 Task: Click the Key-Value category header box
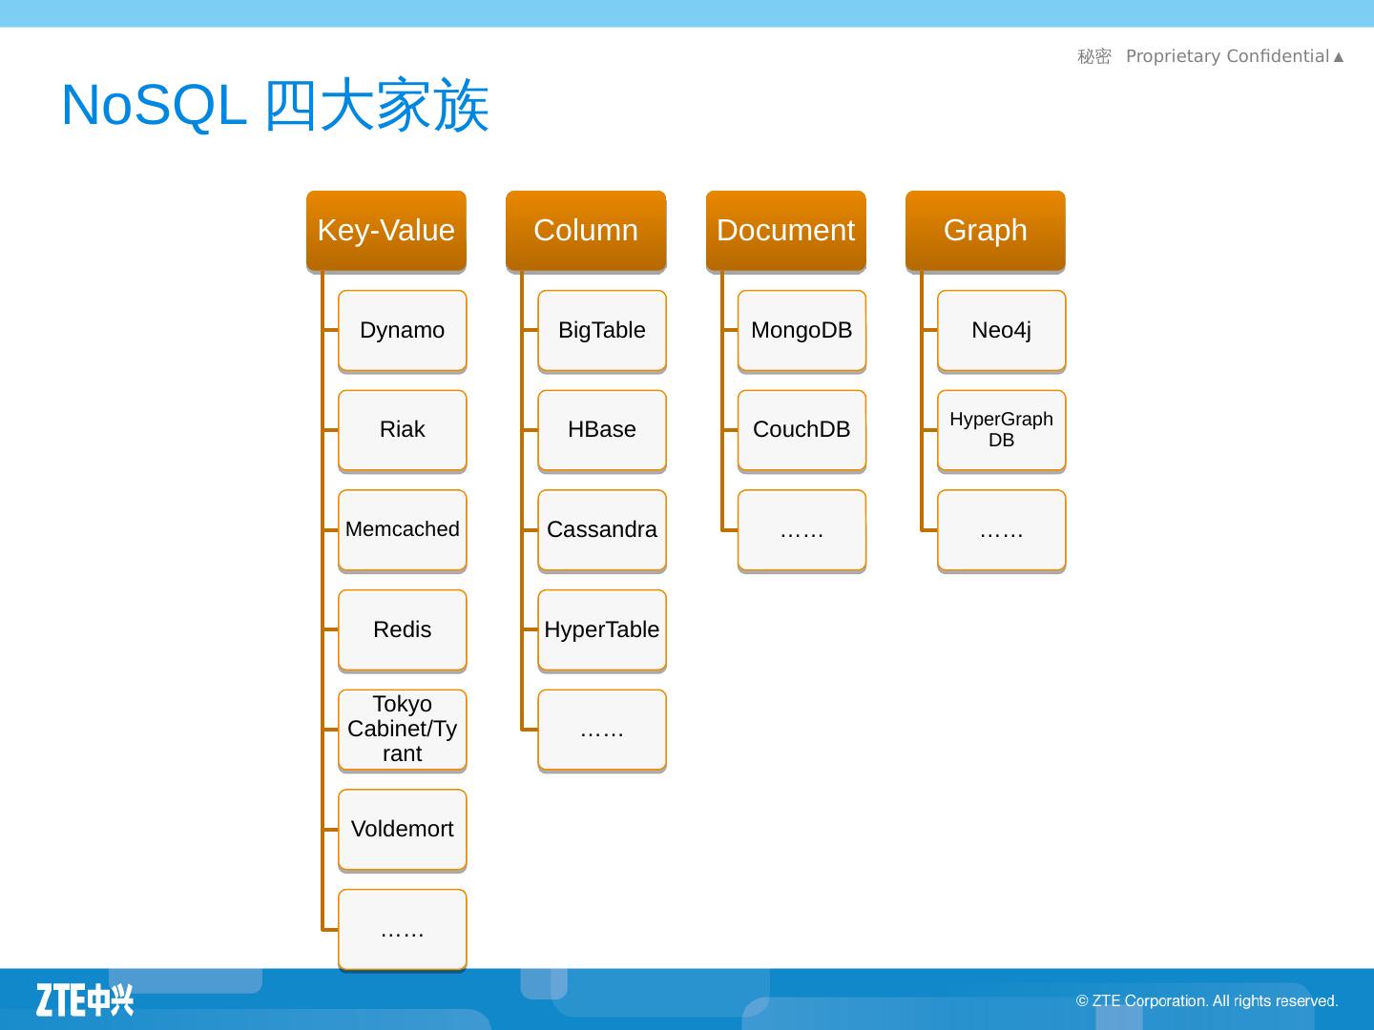386,231
